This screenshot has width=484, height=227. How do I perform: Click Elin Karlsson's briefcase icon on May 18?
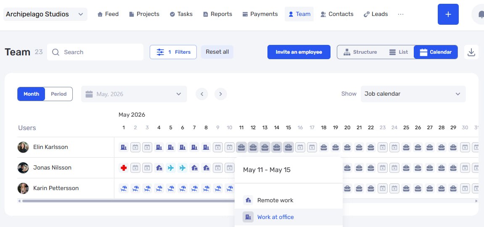[323, 147]
